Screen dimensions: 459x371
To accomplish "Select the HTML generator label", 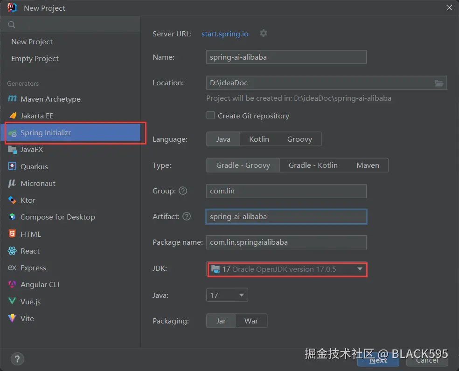I will point(31,234).
